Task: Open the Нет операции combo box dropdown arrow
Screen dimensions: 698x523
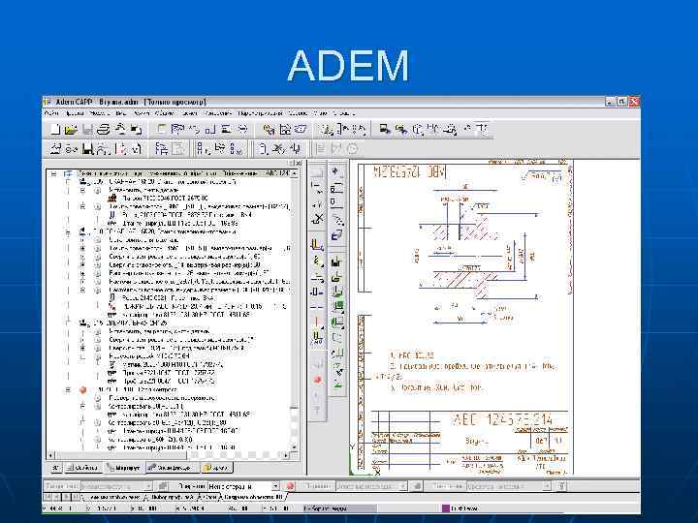Action: [x=275, y=486]
